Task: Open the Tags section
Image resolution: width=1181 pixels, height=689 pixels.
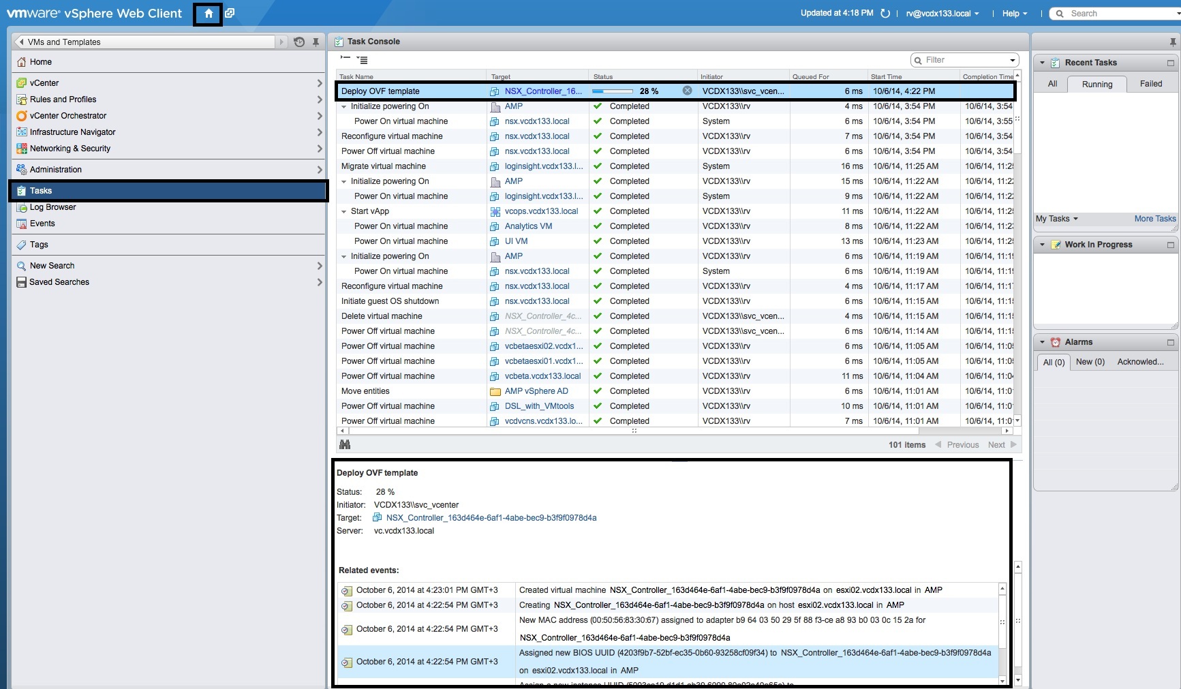Action: (39, 245)
